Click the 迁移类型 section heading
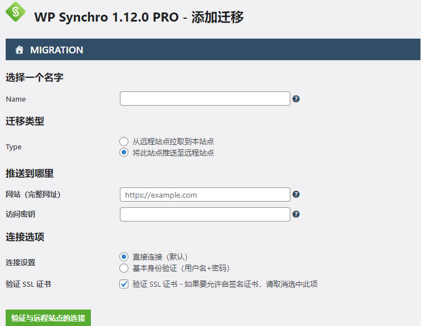 (24, 121)
